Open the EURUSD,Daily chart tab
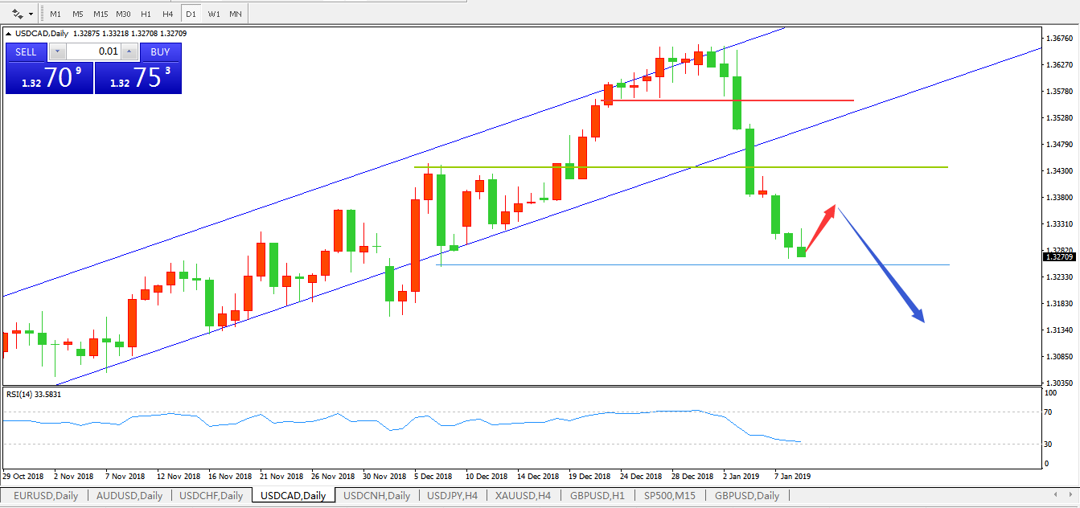Viewport: 1080px width, 508px height. click(46, 495)
